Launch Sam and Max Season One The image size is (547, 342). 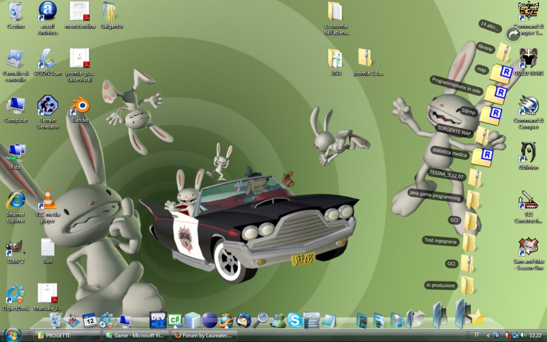click(x=528, y=254)
